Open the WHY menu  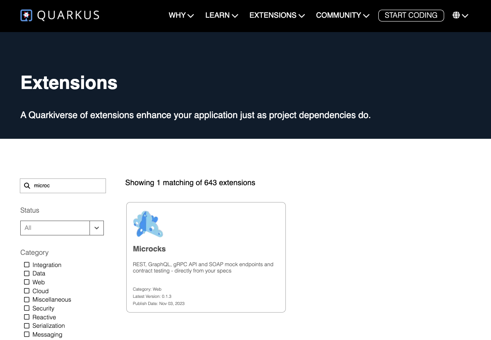[181, 15]
